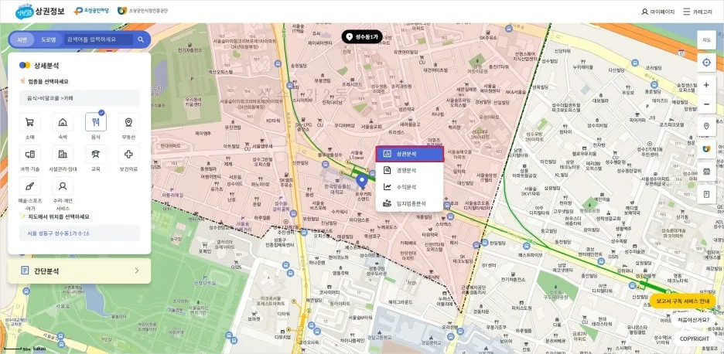The width and height of the screenshot is (724, 354).
Task: Click 보고서 구독 서비스 안내 button
Action: [x=682, y=301]
